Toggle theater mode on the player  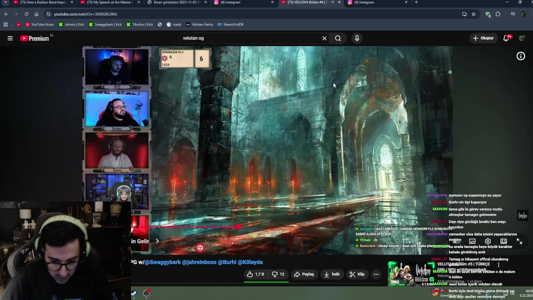[503, 241]
